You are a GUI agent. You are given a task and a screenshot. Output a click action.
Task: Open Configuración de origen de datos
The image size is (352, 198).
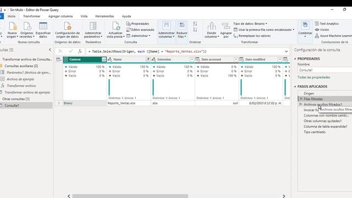pos(67,30)
